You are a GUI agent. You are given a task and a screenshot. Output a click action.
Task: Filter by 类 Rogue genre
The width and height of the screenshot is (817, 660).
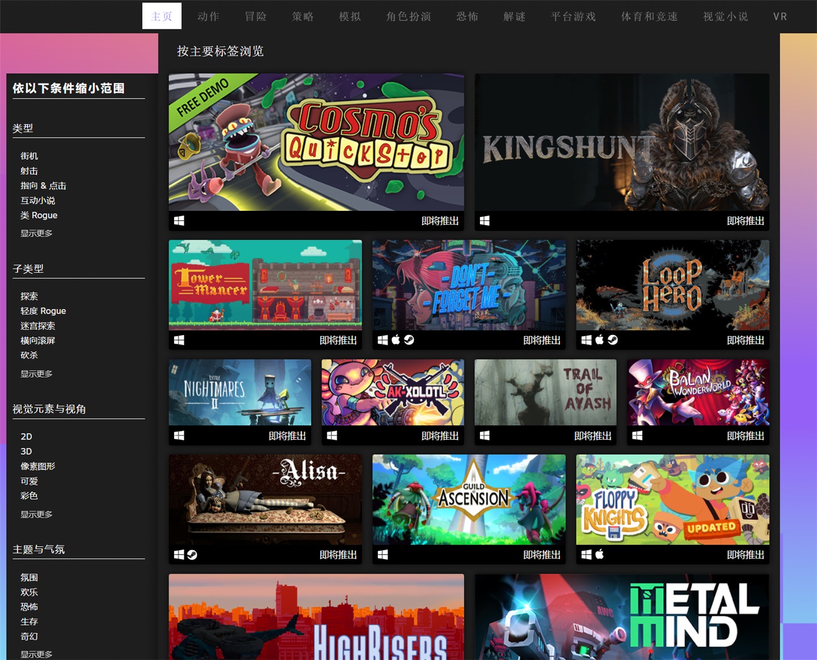pyautogui.click(x=39, y=215)
